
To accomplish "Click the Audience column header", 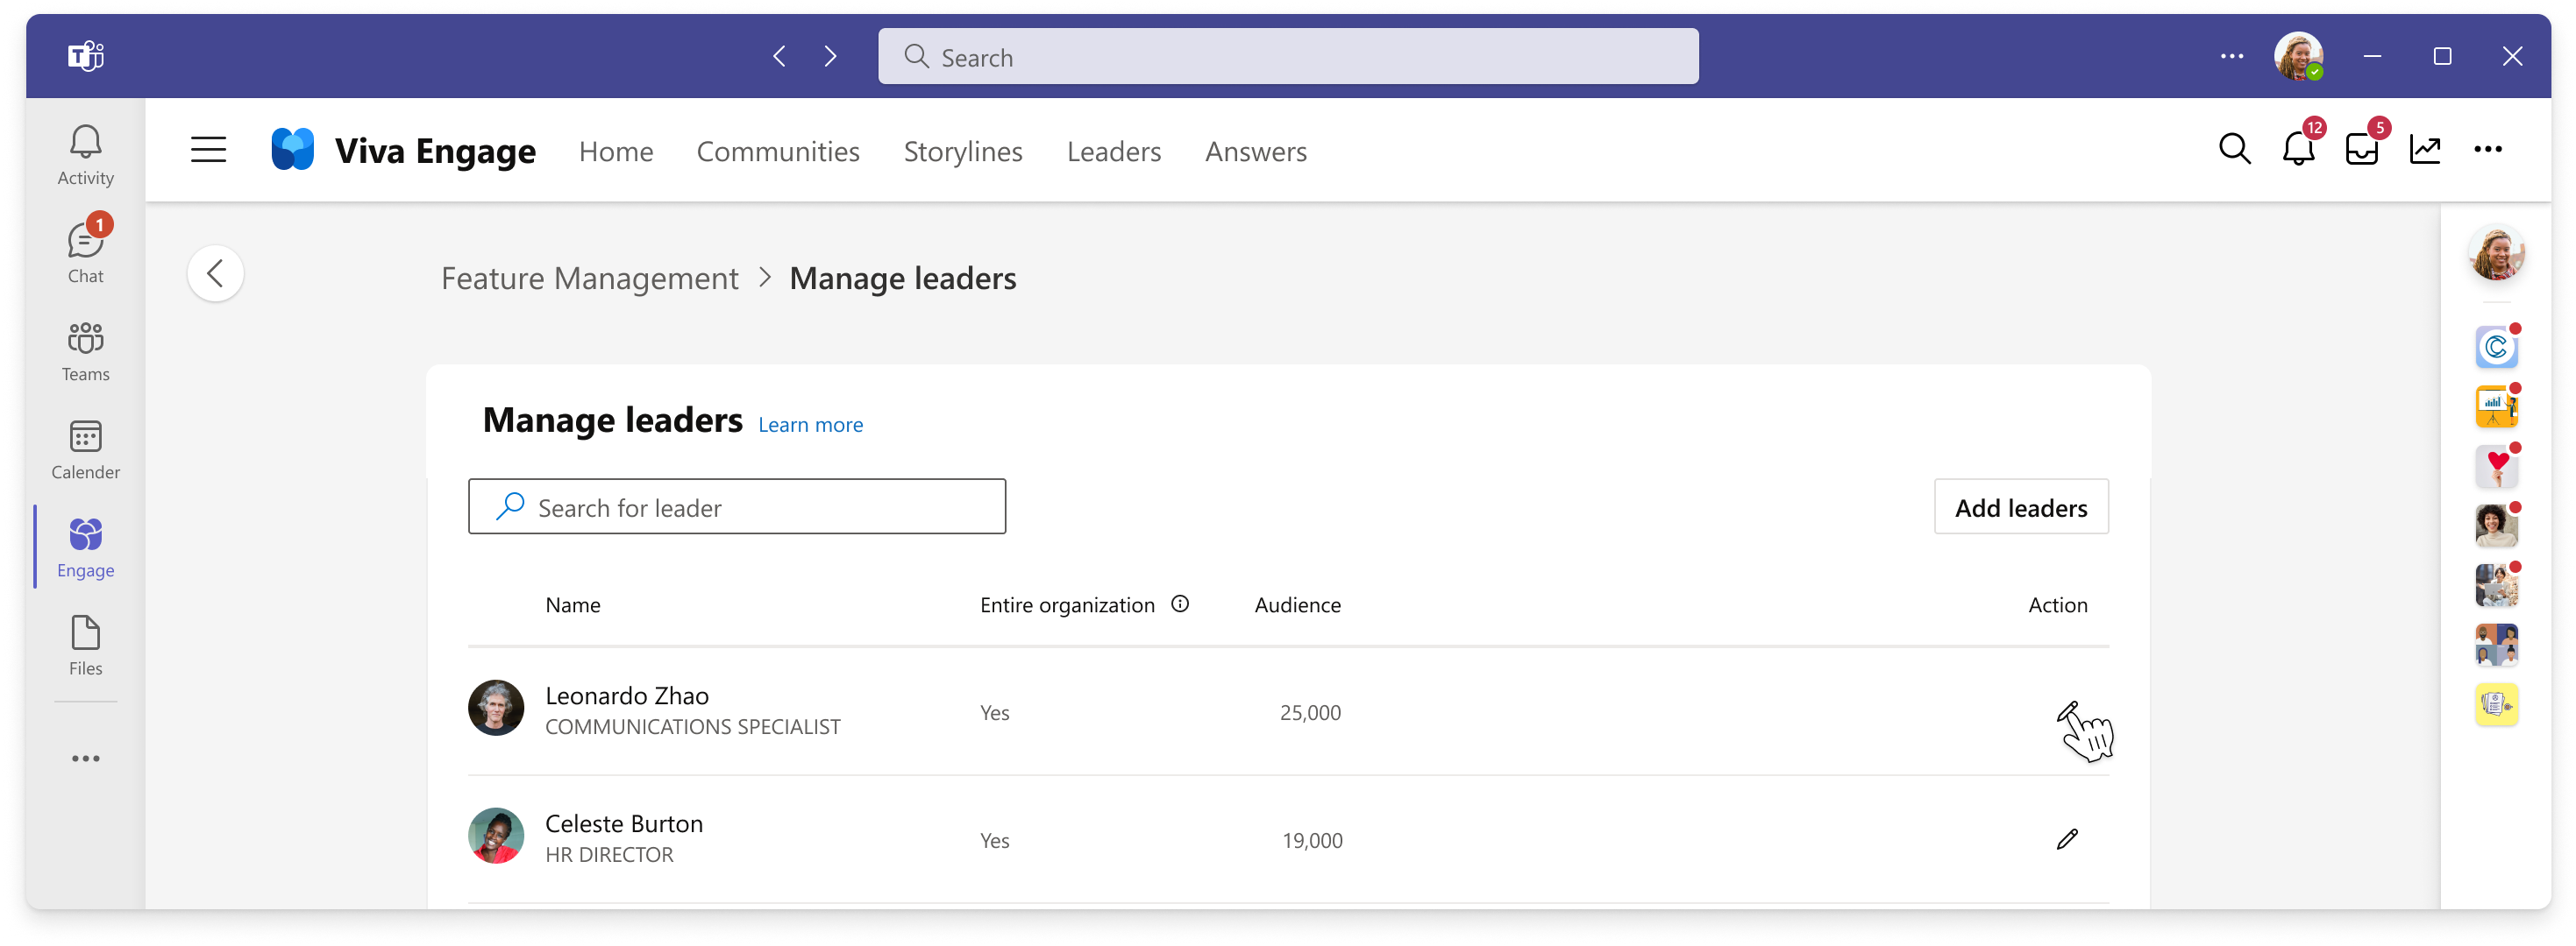I will coord(1297,604).
